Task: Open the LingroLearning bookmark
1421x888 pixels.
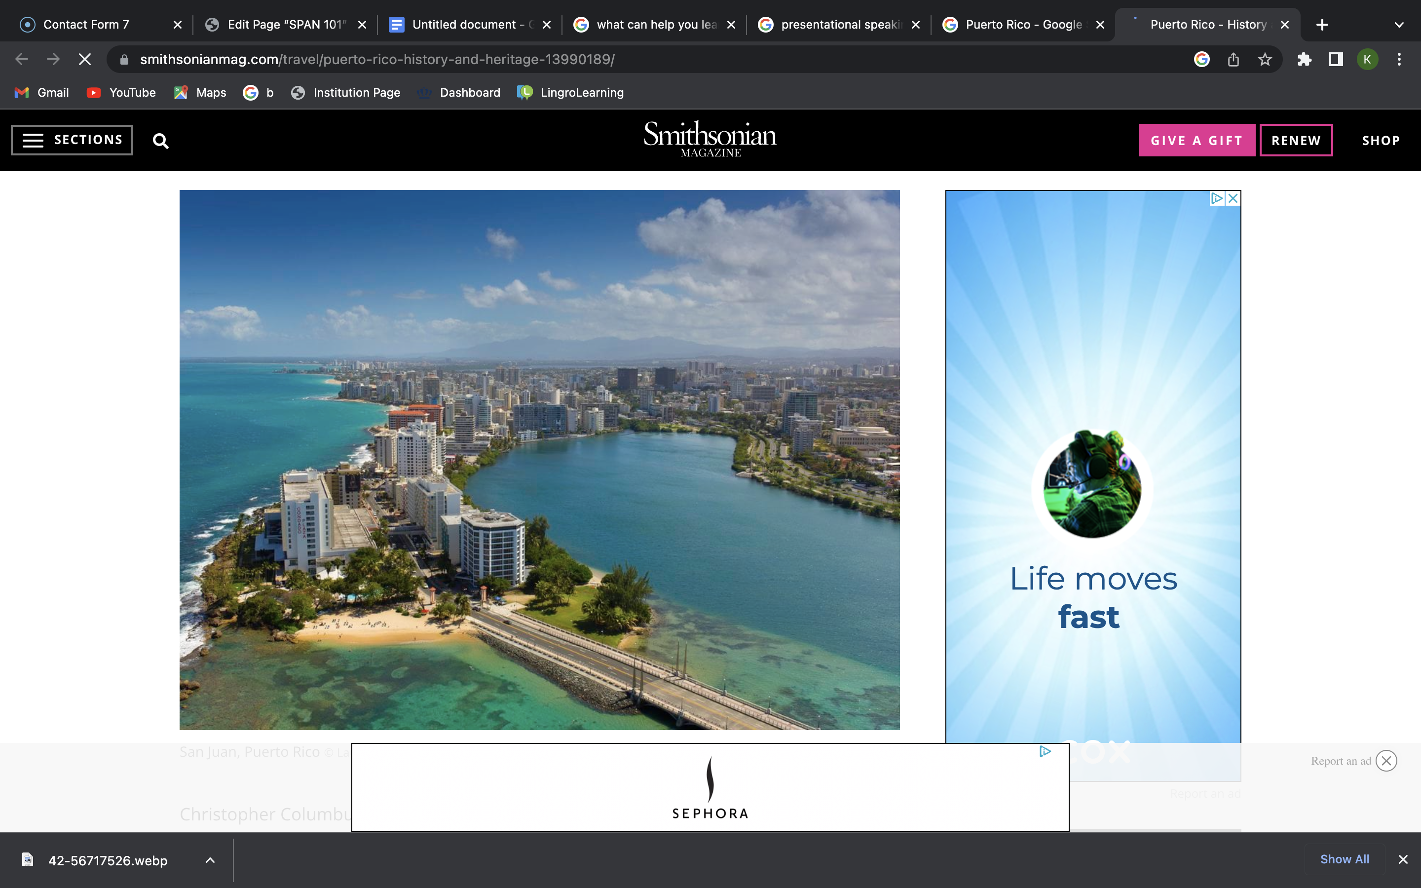Action: point(571,93)
